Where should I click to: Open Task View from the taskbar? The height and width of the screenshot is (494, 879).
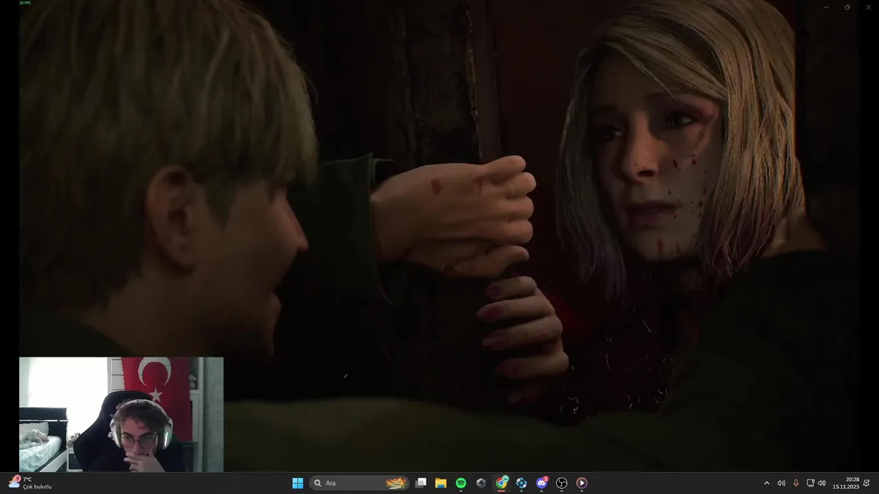click(421, 483)
